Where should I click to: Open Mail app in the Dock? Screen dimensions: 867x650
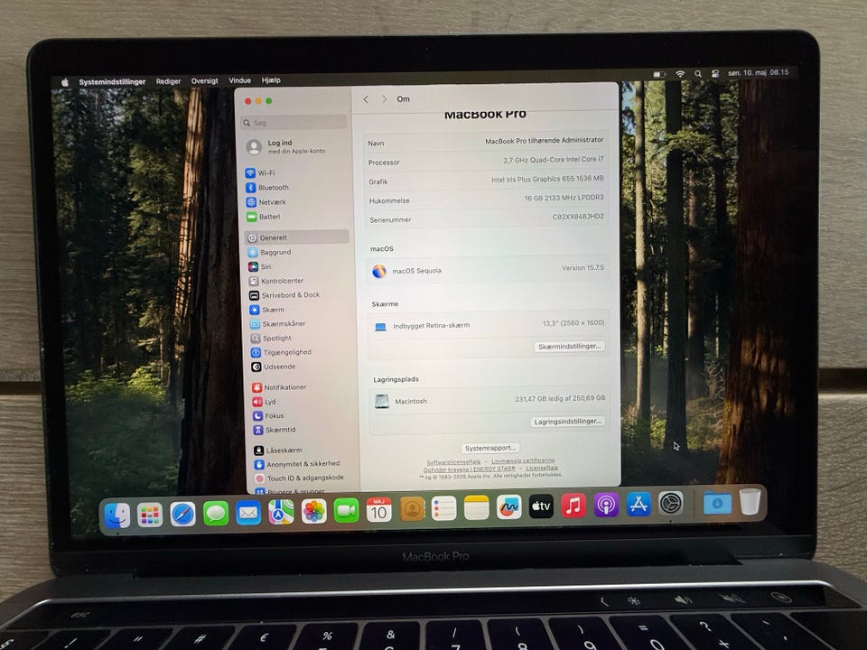coord(248,514)
